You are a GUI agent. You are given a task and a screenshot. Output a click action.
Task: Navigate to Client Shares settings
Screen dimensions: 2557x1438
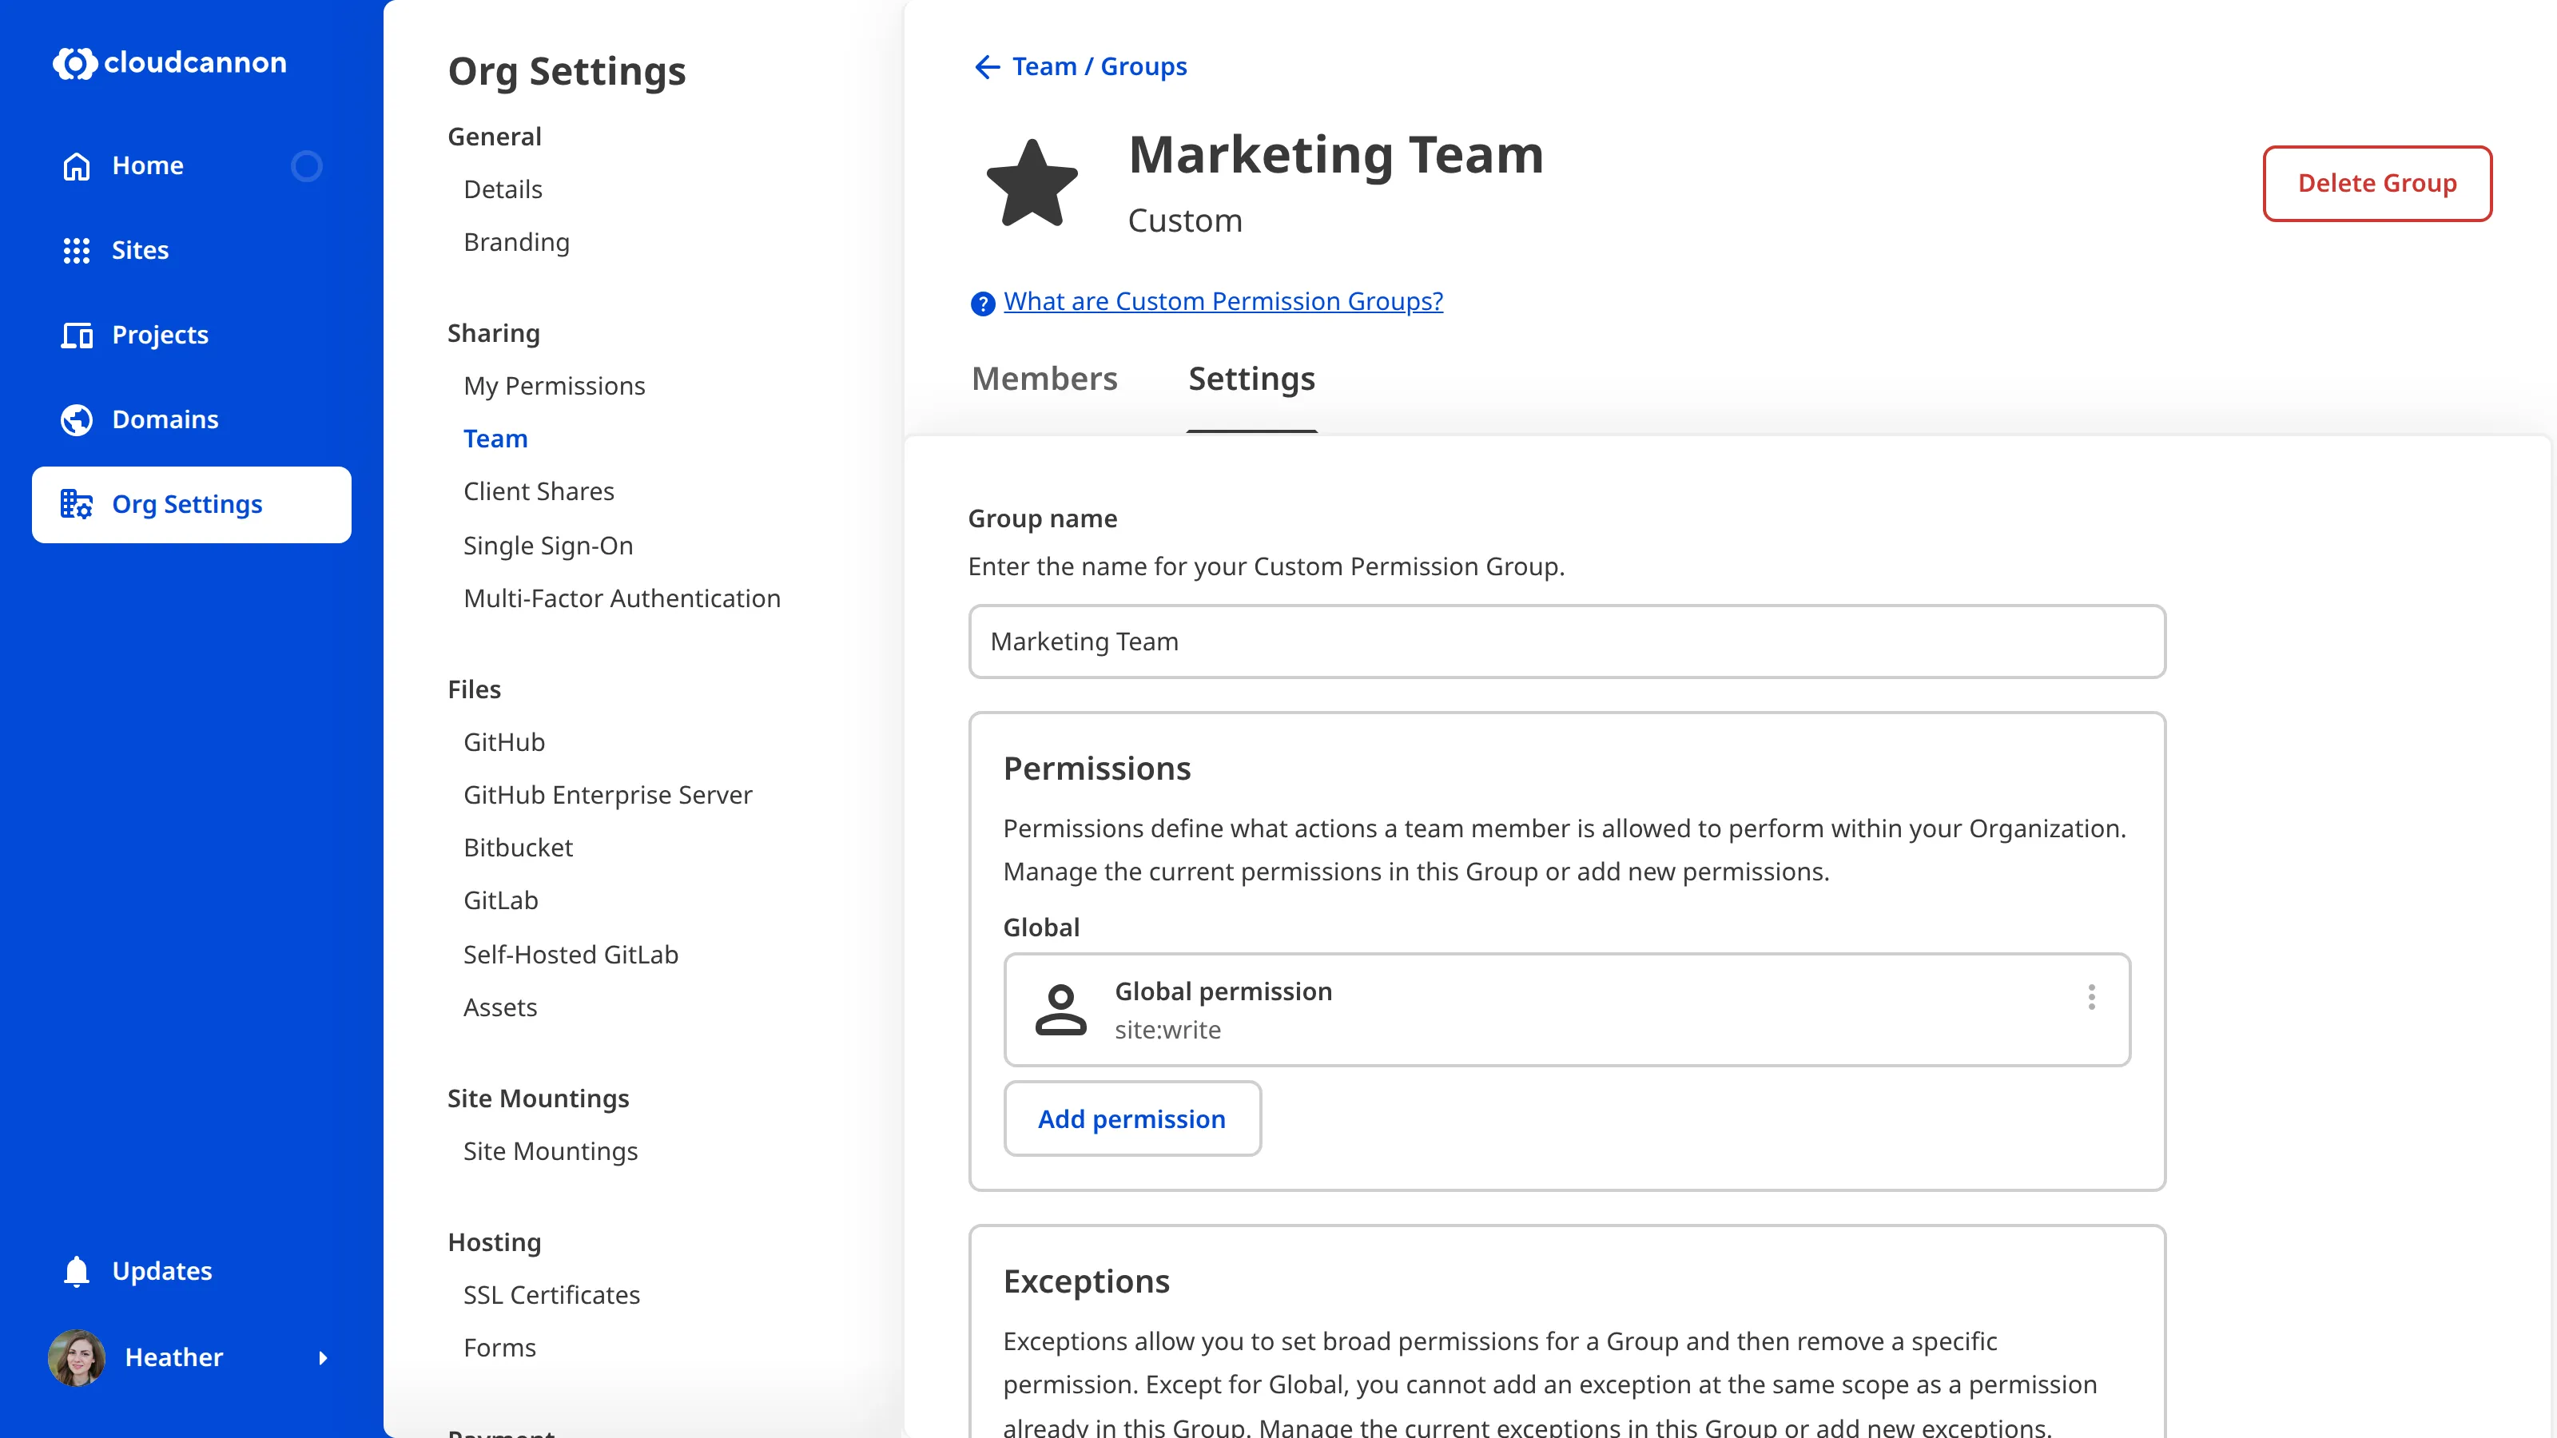click(x=539, y=491)
